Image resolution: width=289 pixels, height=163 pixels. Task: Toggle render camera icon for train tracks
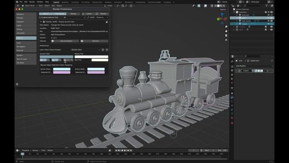[x=271, y=21]
